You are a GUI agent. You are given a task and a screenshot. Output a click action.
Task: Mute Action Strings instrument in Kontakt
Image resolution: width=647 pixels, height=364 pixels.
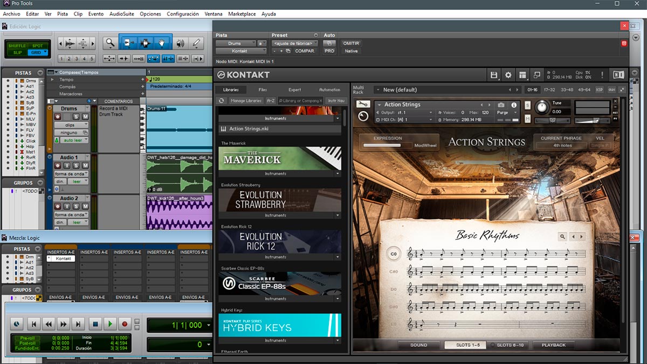527,119
